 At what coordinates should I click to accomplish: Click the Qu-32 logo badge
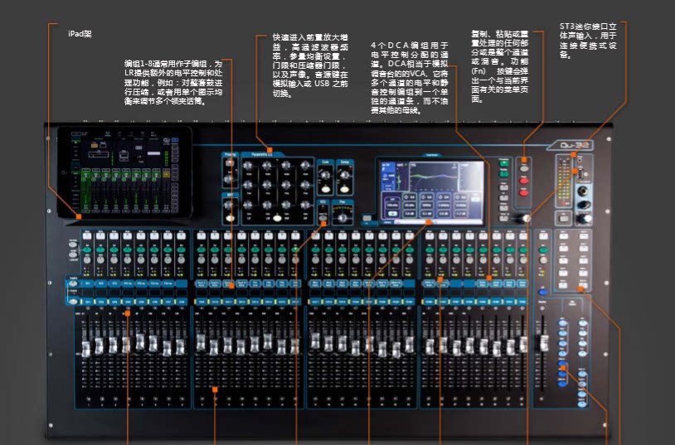[571, 145]
